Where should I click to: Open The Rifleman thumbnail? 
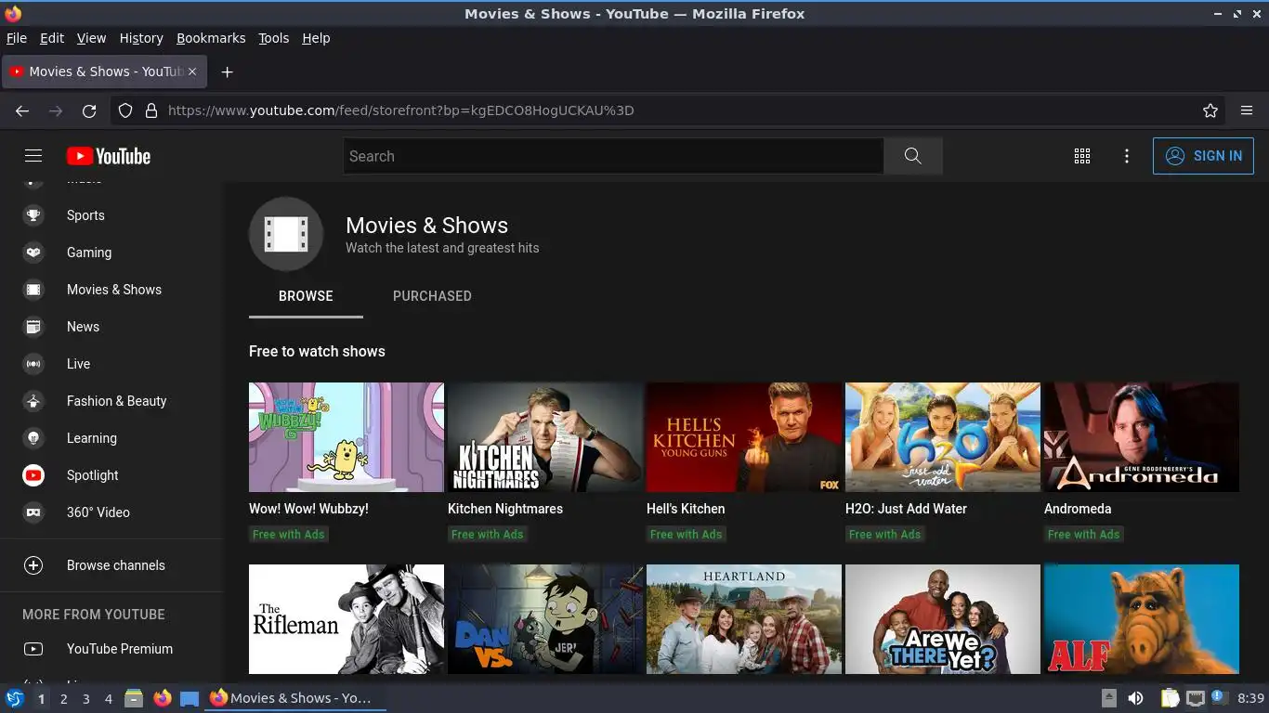pos(347,619)
